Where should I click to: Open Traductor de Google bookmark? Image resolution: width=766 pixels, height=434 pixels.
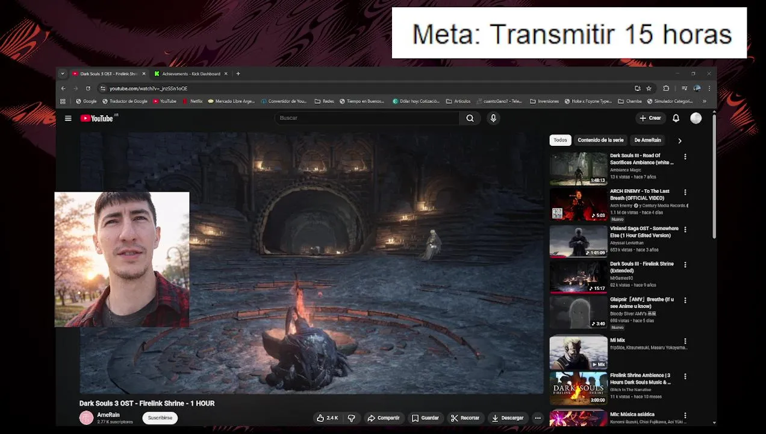point(125,101)
